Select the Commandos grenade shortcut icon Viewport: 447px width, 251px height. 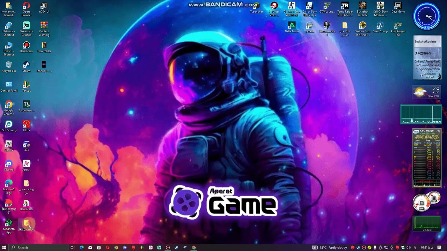click(x=327, y=29)
